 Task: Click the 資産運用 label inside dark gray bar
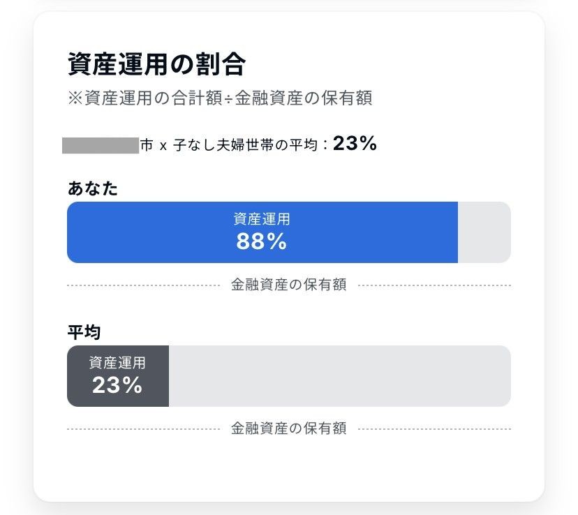(118, 363)
